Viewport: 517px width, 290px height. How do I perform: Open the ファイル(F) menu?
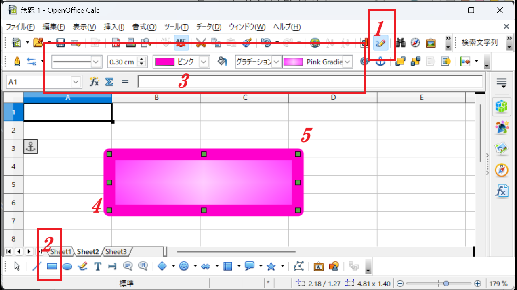tap(20, 27)
